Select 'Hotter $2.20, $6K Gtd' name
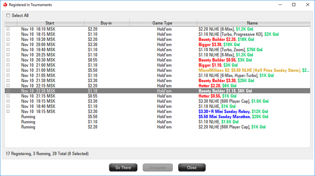Viewport: 315px width, 176px height. pyautogui.click(x=217, y=86)
